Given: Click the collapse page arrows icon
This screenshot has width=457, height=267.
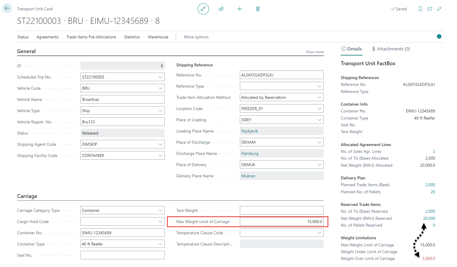Looking at the screenshot, I should point(439,9).
